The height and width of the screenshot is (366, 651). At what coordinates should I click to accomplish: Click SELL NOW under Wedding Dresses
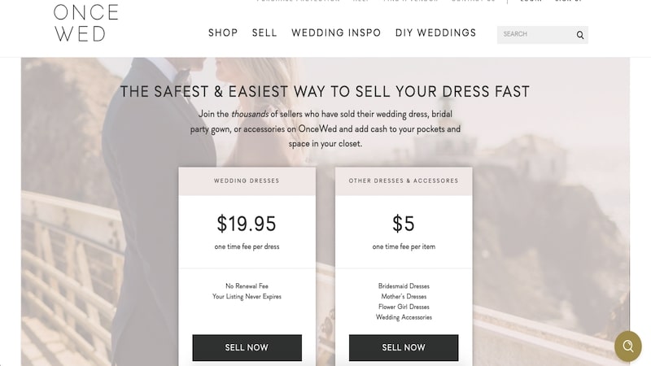point(247,348)
